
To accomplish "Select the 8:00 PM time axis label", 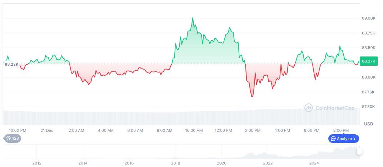I will pyautogui.click(x=341, y=130).
